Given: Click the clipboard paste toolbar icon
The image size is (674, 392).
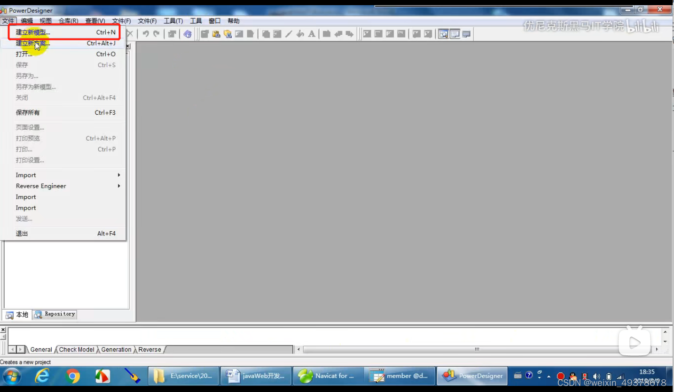Looking at the screenshot, I should point(216,34).
